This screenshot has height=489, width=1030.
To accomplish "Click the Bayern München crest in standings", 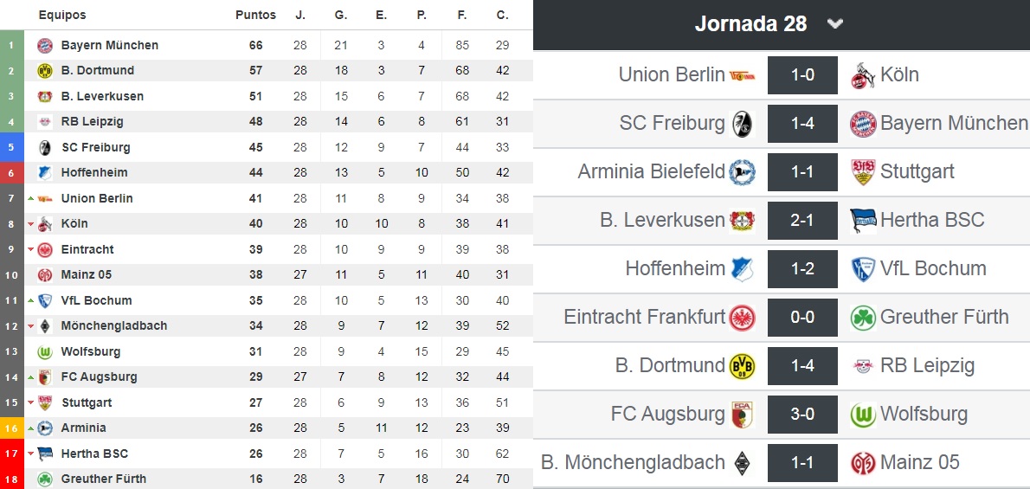I will [45, 45].
